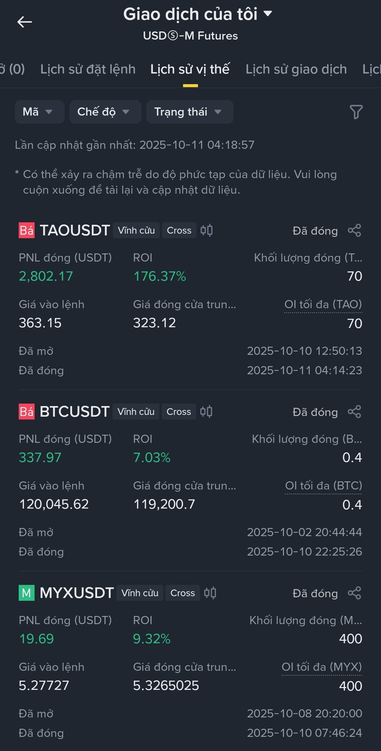Expand the Chế độ mode dropdown

[x=105, y=112]
